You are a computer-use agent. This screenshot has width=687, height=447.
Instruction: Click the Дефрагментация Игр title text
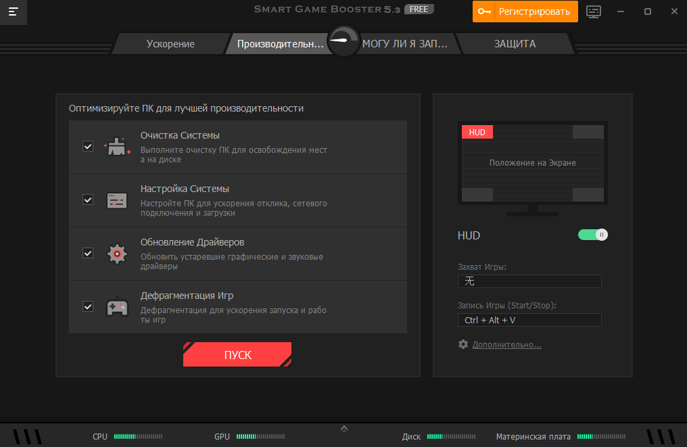[x=187, y=296]
